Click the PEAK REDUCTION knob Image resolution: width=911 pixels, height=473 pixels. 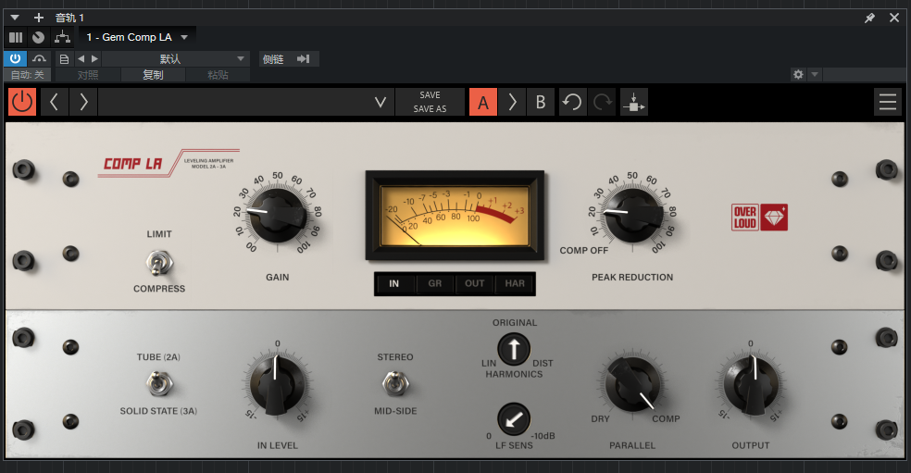[x=632, y=214]
